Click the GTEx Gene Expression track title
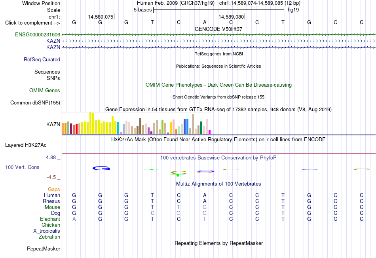Screen dimensions: 376x258 click(218, 110)
